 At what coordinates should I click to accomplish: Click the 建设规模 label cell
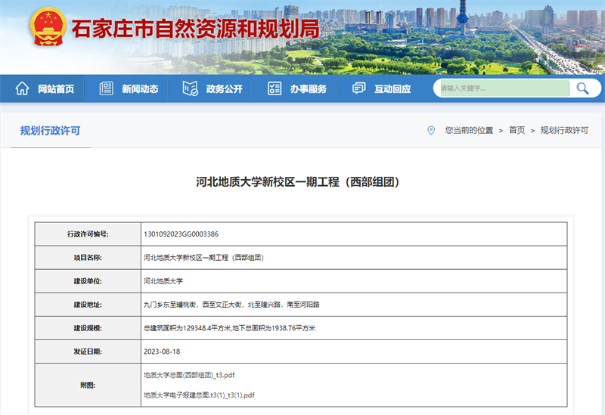(88, 328)
